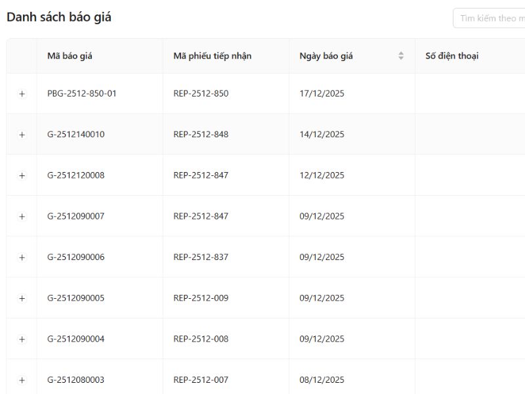The width and height of the screenshot is (525, 394).
Task: Click the sort arrows in Ngày báo giá column
Action: (401, 56)
